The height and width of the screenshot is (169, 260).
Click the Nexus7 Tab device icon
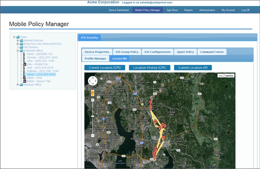25,81
